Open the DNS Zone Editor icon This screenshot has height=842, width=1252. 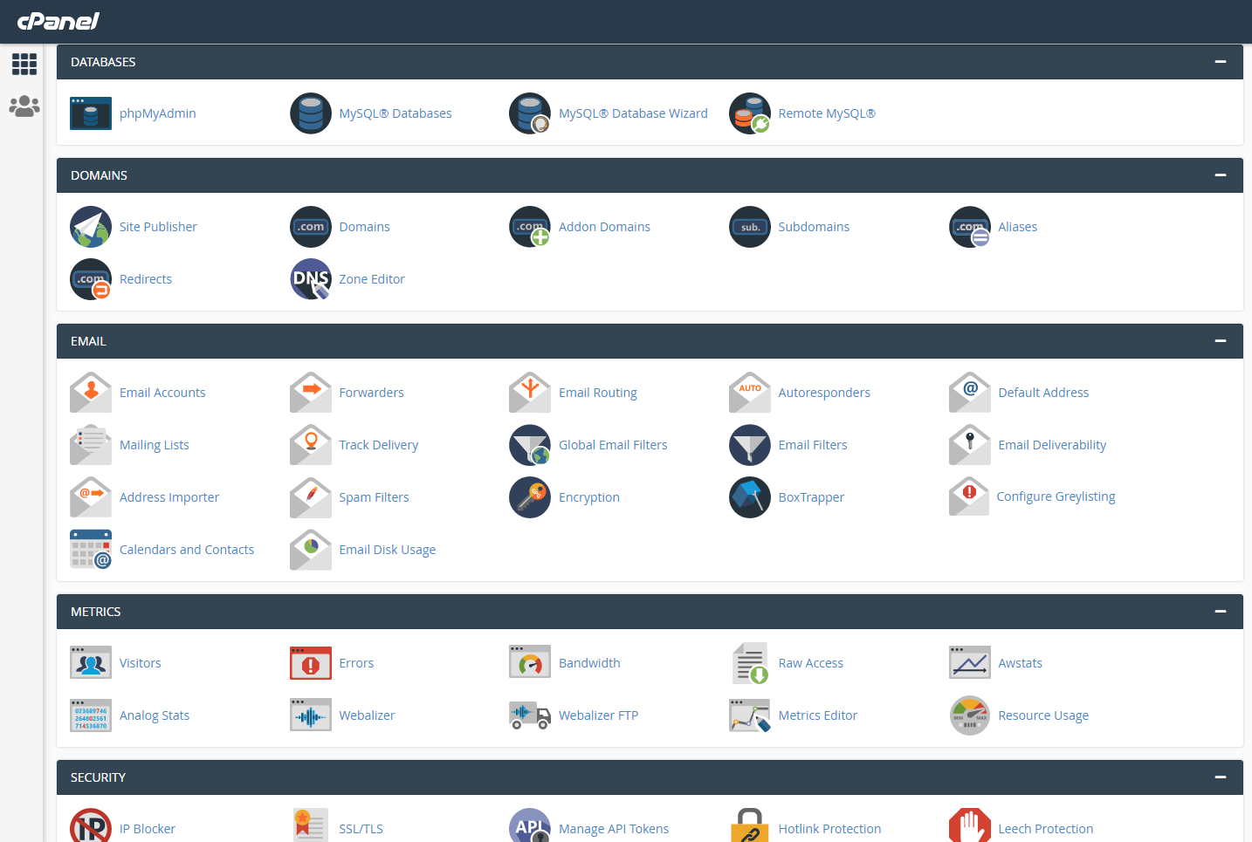[311, 279]
